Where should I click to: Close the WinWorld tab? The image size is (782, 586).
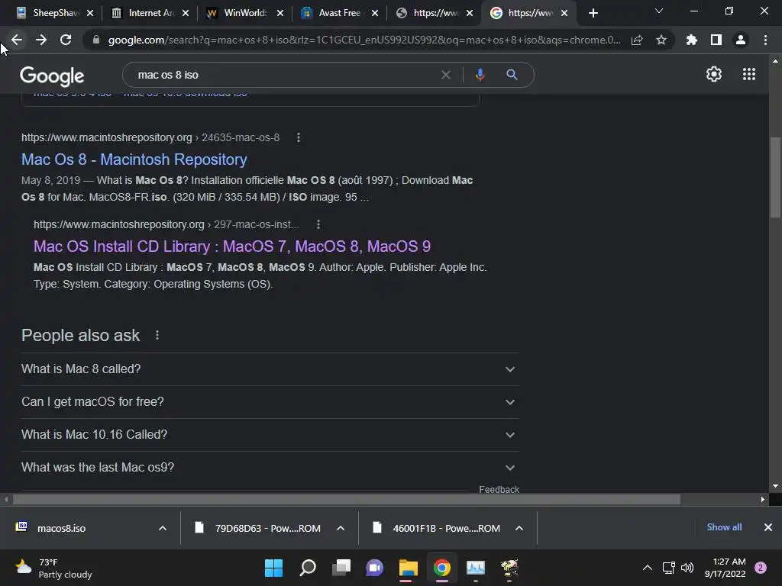tap(280, 14)
